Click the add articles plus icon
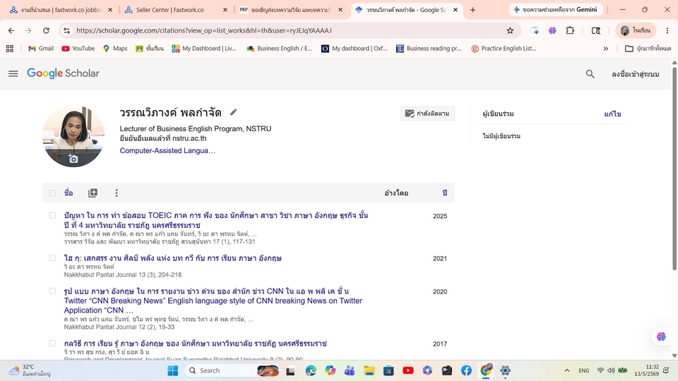Viewport: 678px width, 381px height. point(93,193)
